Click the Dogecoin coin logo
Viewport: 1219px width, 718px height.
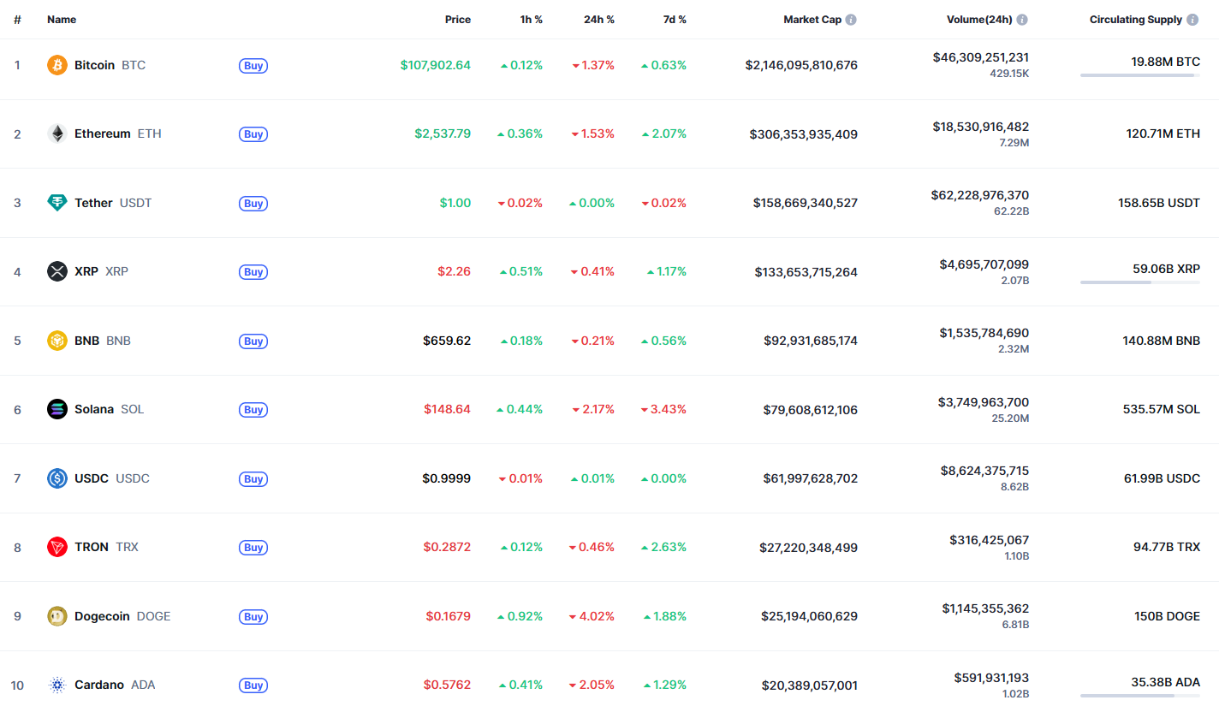click(57, 616)
